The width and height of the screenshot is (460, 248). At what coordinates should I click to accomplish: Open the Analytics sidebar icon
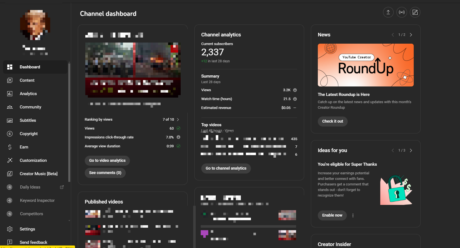click(10, 94)
